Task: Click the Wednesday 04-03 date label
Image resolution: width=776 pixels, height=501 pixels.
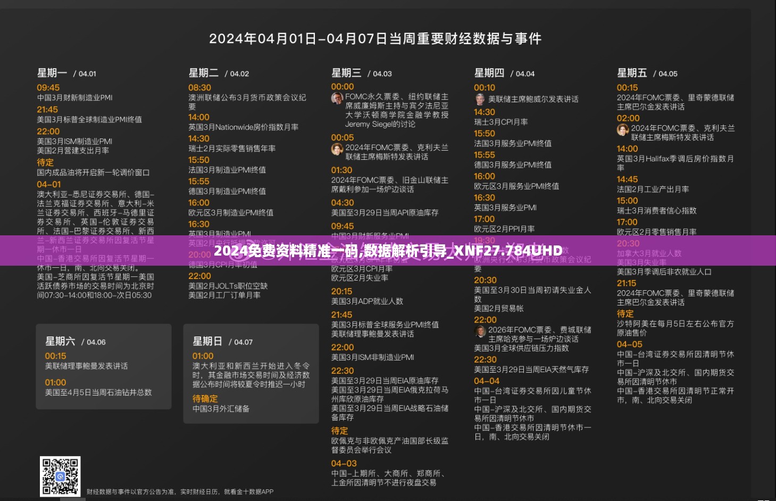Action: point(344,463)
